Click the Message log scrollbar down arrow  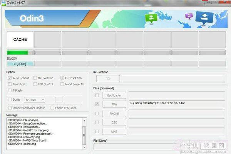(84, 147)
